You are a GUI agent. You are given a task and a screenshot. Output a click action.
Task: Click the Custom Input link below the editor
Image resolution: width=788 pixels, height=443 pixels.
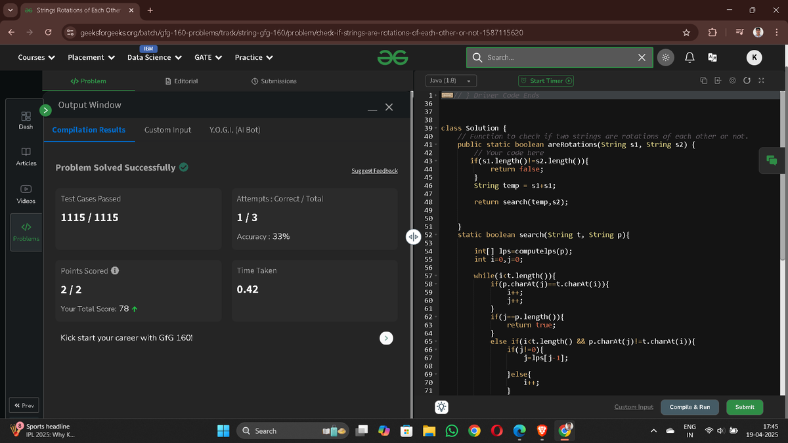[634, 407]
